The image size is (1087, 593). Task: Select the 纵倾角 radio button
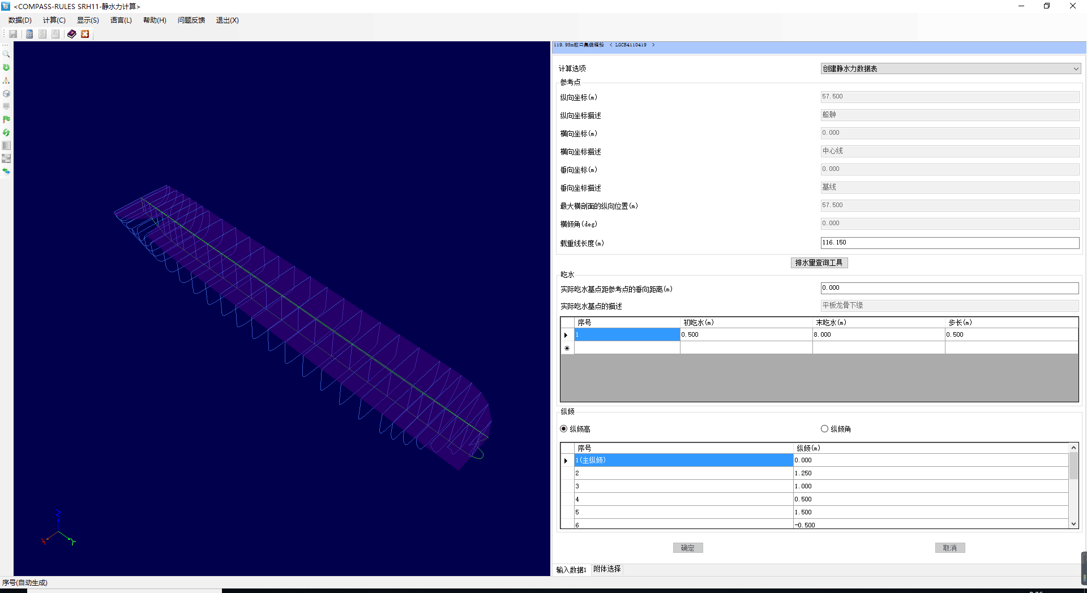[x=824, y=429]
